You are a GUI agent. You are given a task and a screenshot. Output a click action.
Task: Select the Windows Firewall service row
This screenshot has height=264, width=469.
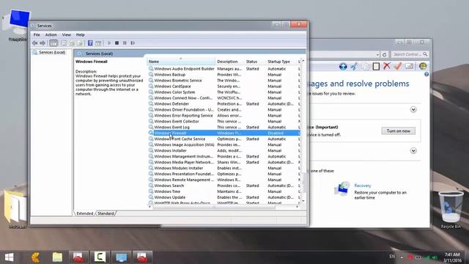coord(224,133)
